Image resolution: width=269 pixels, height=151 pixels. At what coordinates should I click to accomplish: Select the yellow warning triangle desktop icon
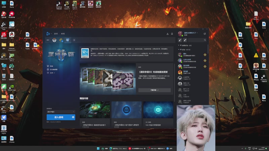pyautogui.click(x=256, y=55)
